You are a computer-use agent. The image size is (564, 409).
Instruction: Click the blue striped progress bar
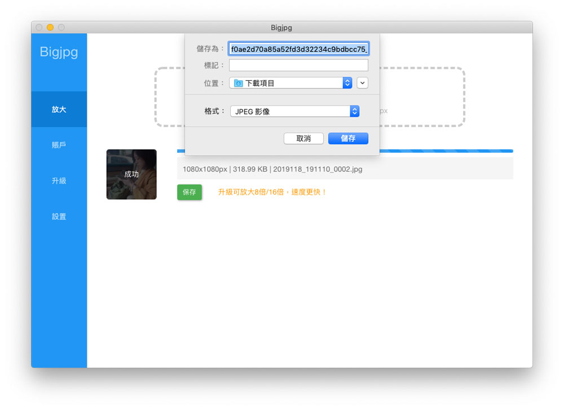pyautogui.click(x=446, y=151)
